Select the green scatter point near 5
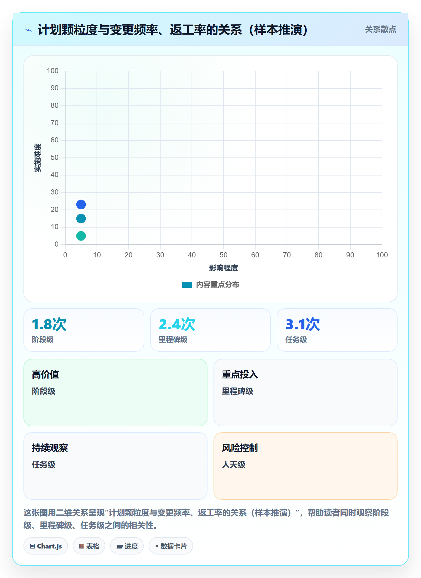Viewport: 421px width, 578px height. [81, 236]
